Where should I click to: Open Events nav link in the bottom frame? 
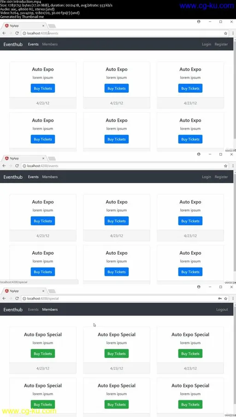[x=33, y=310]
